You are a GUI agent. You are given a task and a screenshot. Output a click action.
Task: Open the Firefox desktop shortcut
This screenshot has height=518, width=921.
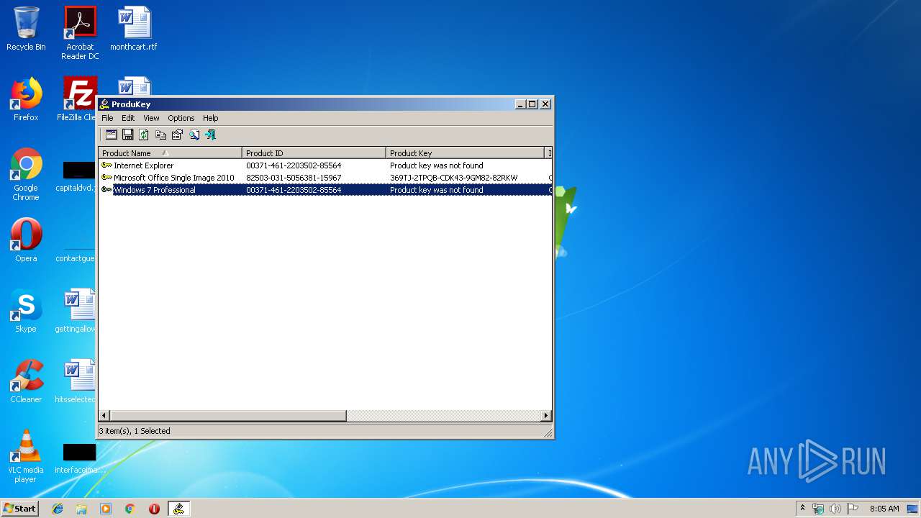26,99
